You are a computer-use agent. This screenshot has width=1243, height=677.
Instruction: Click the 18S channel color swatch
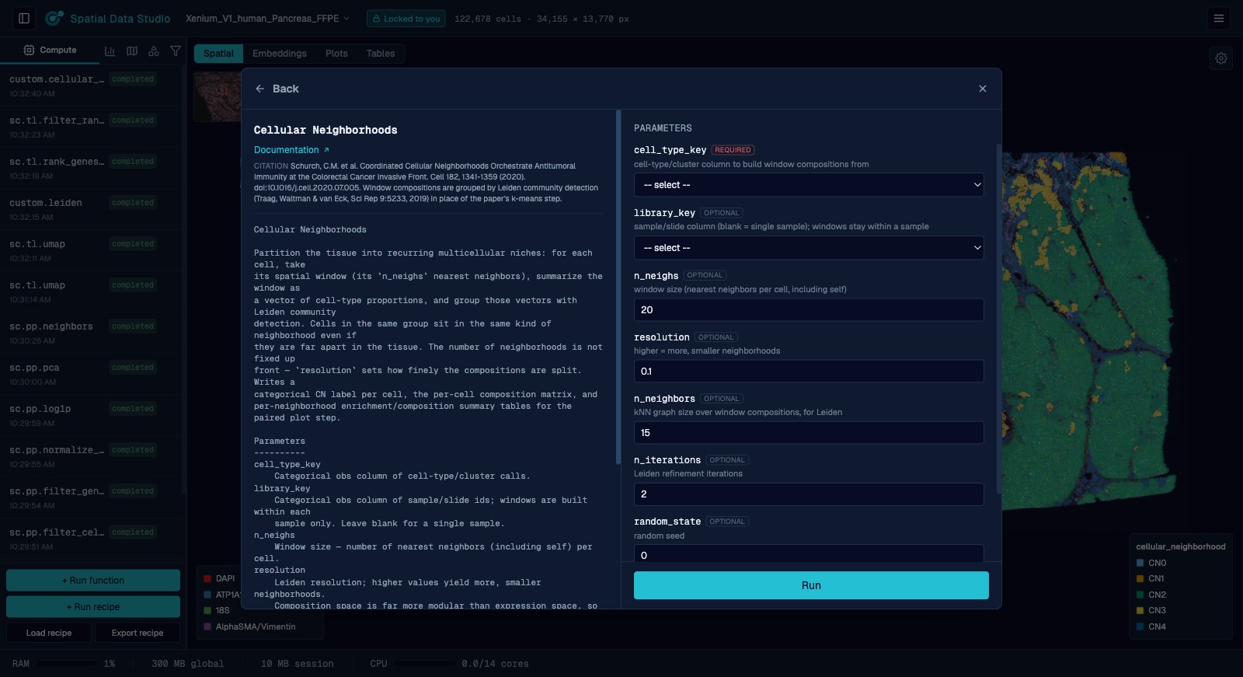[207, 610]
